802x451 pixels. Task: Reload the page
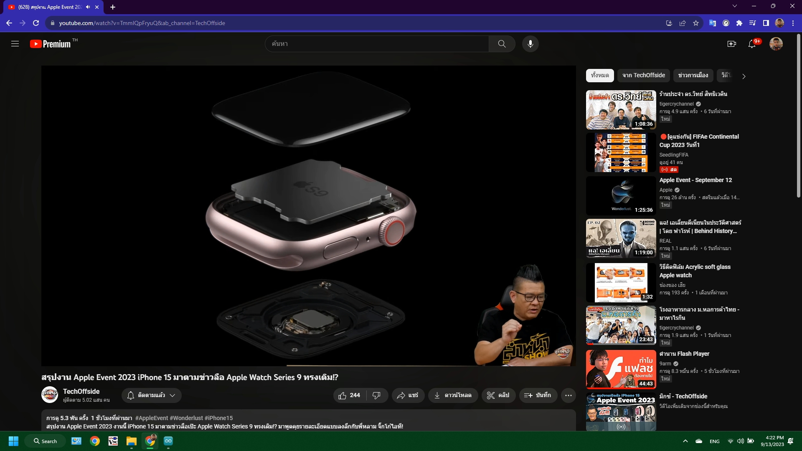(x=36, y=23)
